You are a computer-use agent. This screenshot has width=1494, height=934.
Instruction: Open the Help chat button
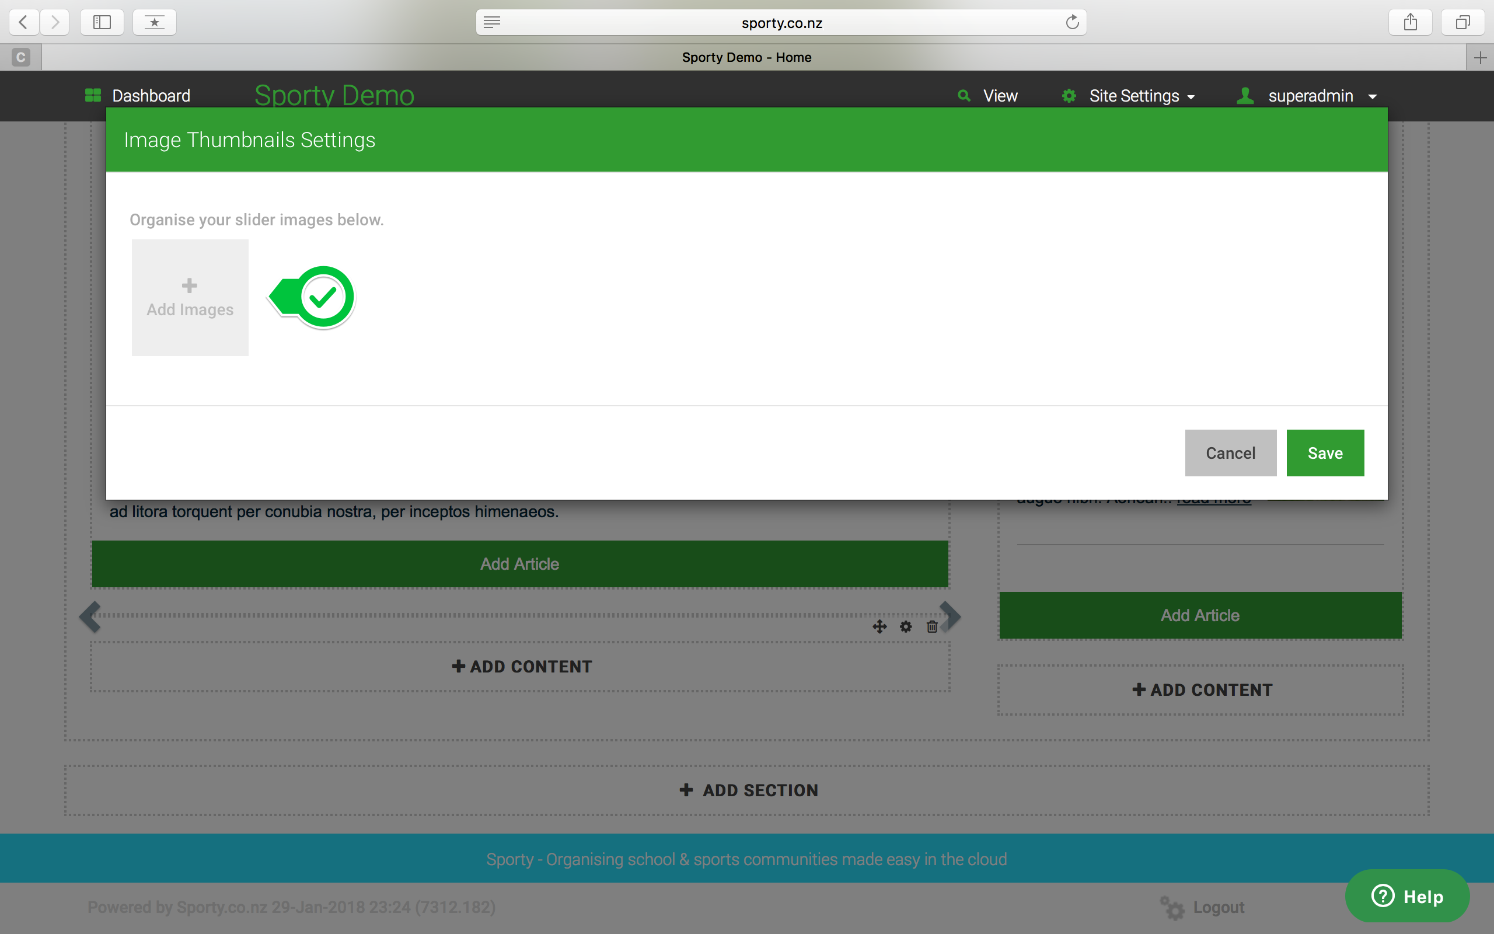pos(1408,896)
